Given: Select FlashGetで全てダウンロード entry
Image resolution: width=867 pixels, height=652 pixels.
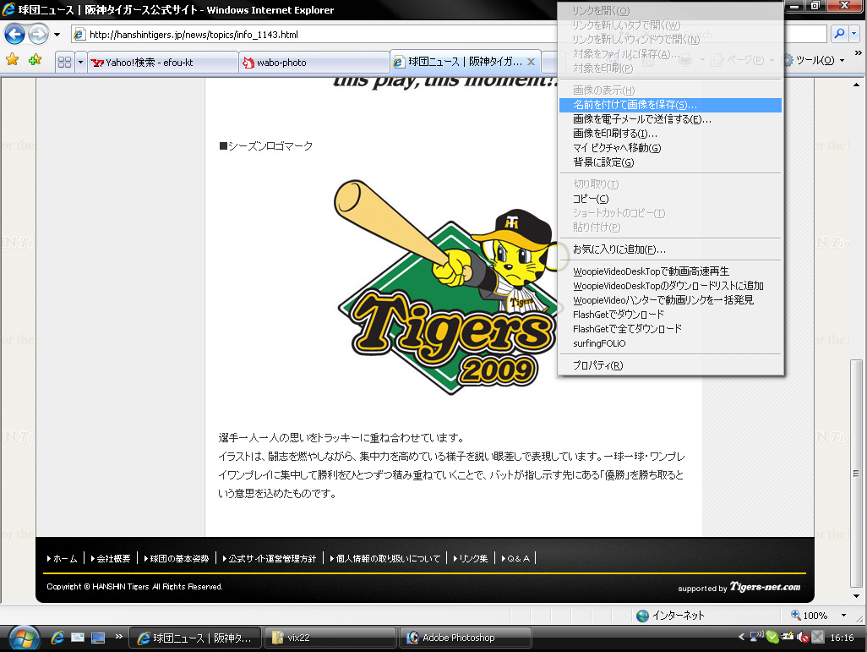Looking at the screenshot, I should click(x=670, y=329).
